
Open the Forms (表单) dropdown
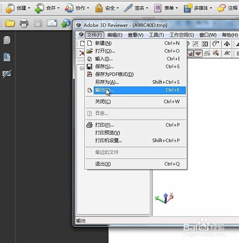tap(166, 8)
